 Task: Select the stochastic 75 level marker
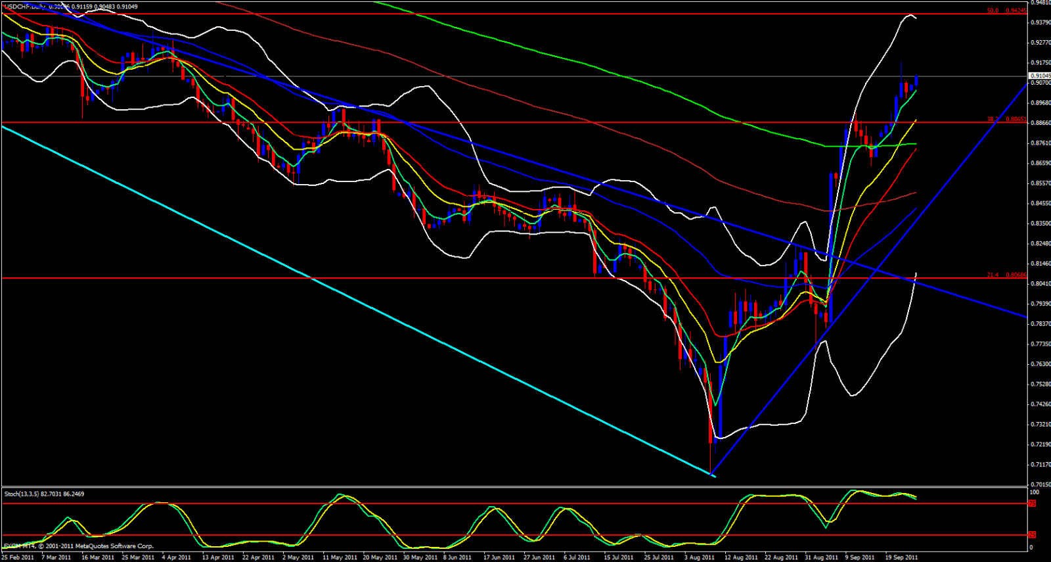(1032, 503)
